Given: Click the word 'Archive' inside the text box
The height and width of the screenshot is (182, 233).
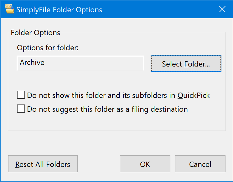Looking at the screenshot, I should (x=32, y=62).
